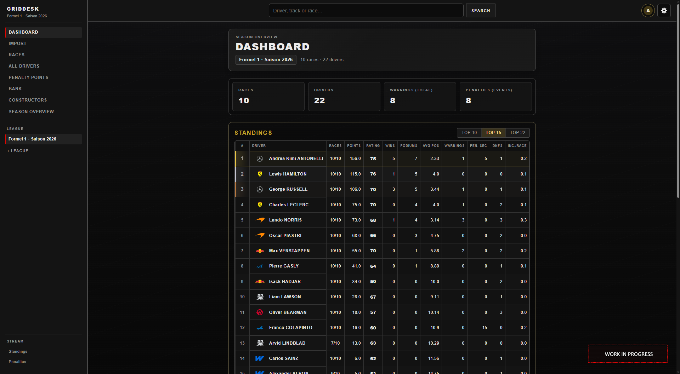Open the user avatar 'A' menu
The height and width of the screenshot is (374, 680).
pos(648,11)
